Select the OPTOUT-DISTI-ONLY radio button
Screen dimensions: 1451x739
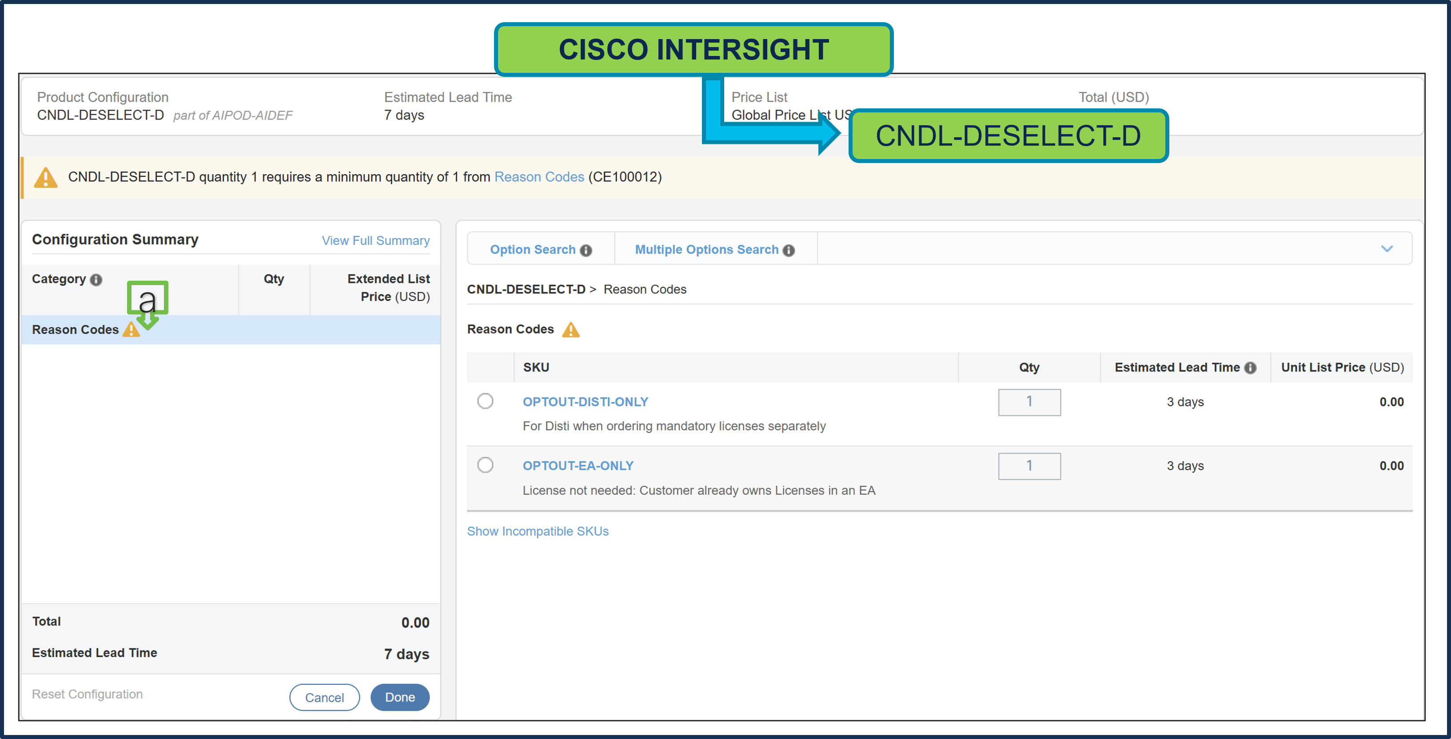(485, 401)
